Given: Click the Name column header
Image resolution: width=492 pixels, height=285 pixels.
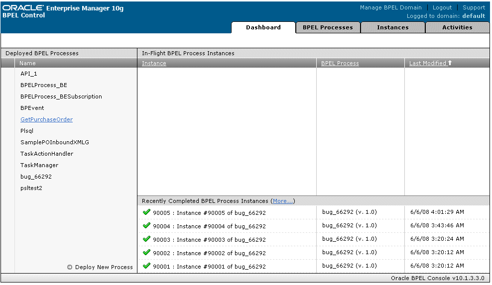Looking at the screenshot, I should [27, 63].
